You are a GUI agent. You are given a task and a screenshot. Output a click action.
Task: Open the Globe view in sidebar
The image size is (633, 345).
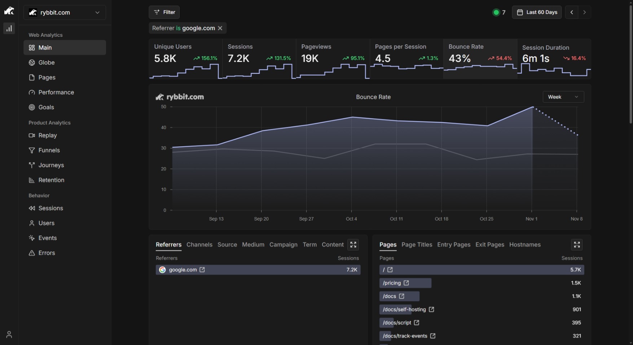coord(47,63)
